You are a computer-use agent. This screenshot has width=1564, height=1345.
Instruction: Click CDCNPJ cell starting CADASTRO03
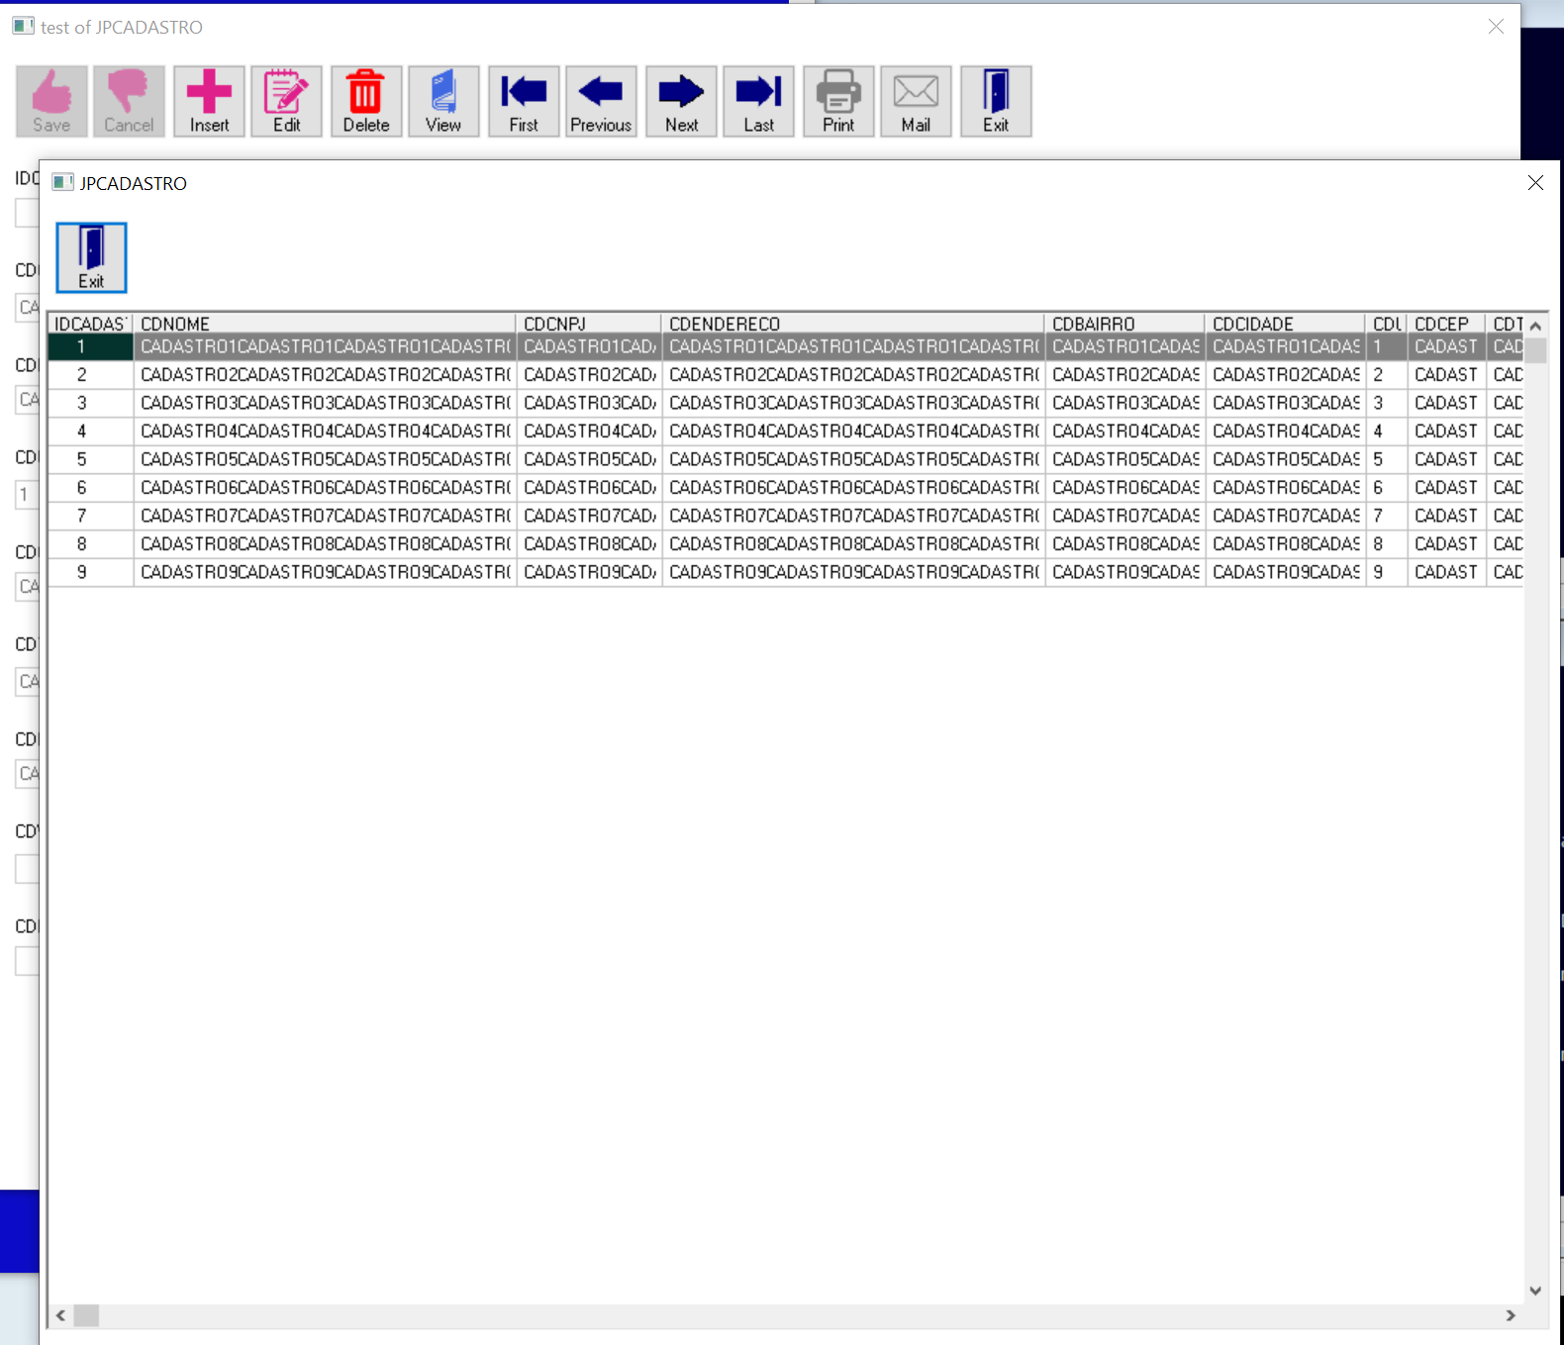click(x=589, y=403)
